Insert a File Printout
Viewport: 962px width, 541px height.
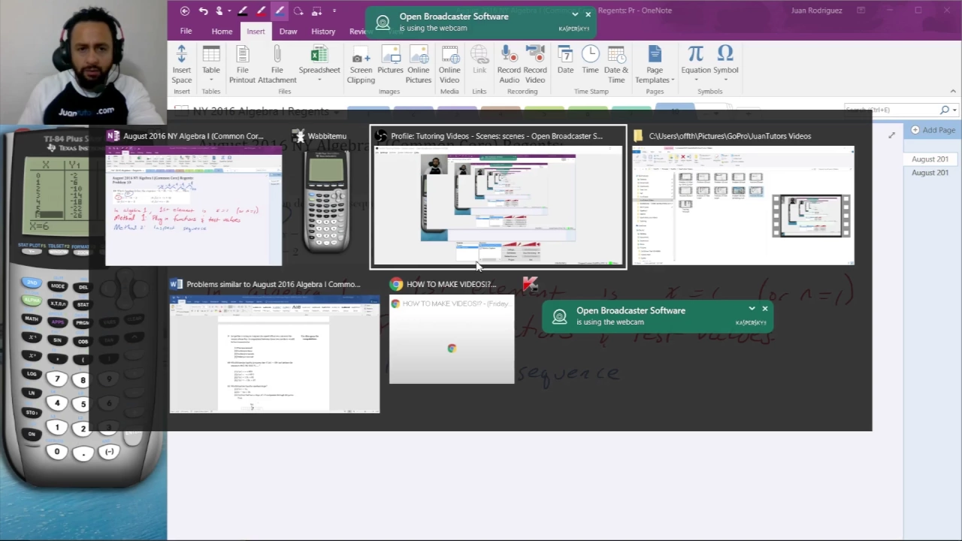tap(242, 65)
